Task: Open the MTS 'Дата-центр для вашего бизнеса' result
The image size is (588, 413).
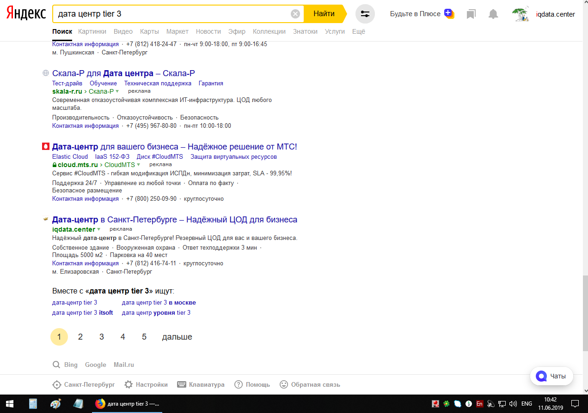Action: point(175,147)
